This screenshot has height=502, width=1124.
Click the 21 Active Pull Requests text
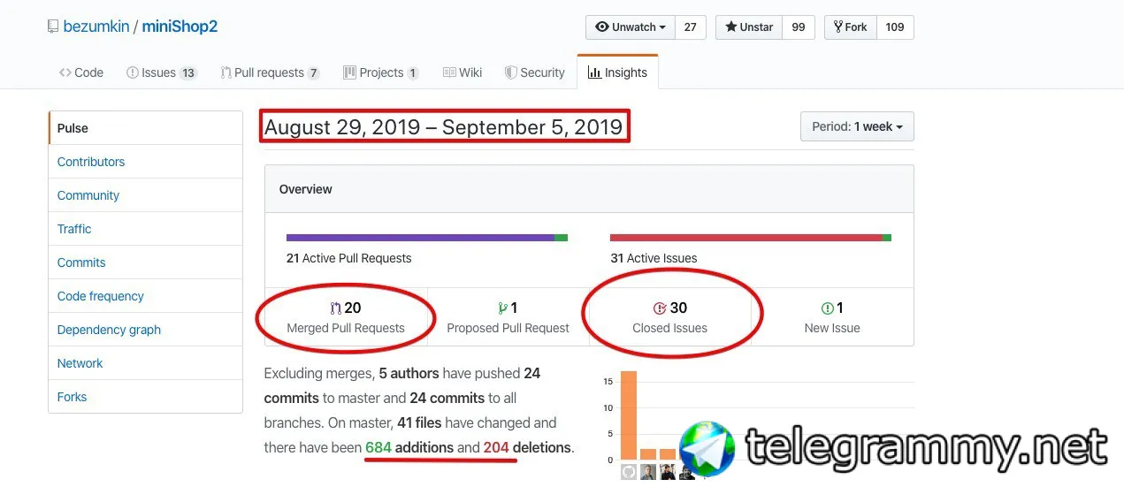pos(349,258)
